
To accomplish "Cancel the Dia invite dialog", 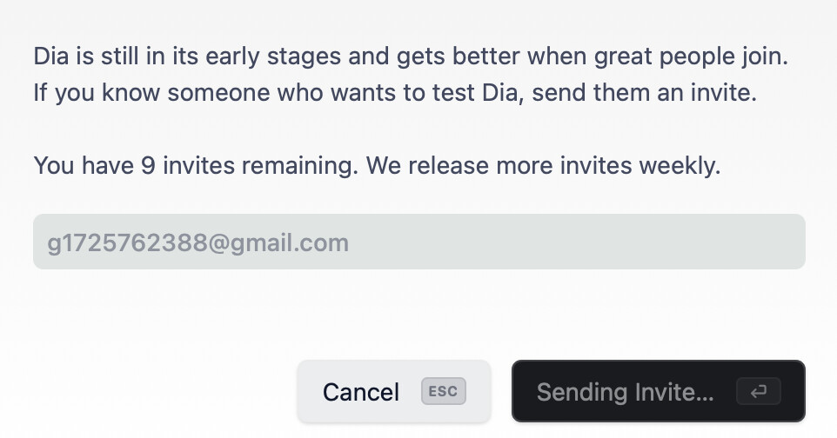I will pyautogui.click(x=394, y=392).
